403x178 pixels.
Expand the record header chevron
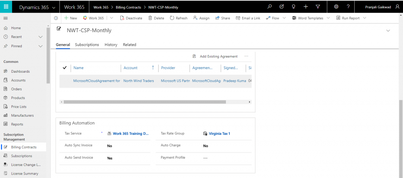(x=388, y=31)
